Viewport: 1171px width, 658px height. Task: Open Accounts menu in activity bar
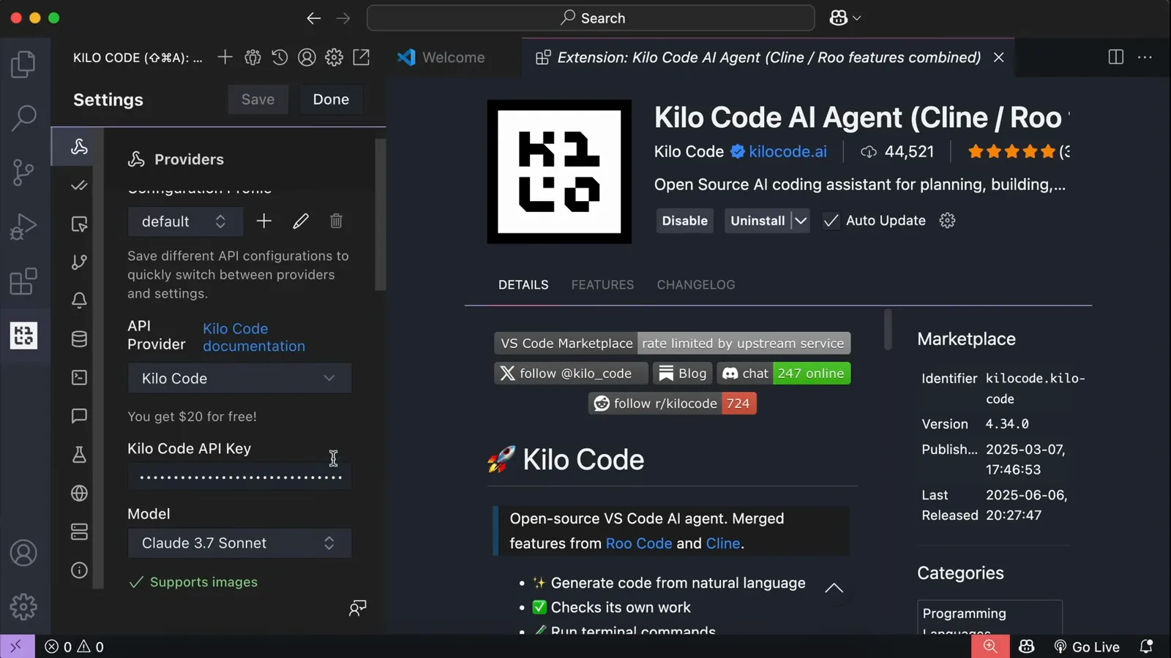(23, 553)
